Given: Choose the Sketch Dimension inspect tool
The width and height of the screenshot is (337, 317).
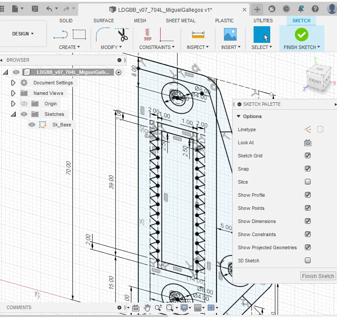Looking at the screenshot, I should pyautogui.click(x=198, y=34).
